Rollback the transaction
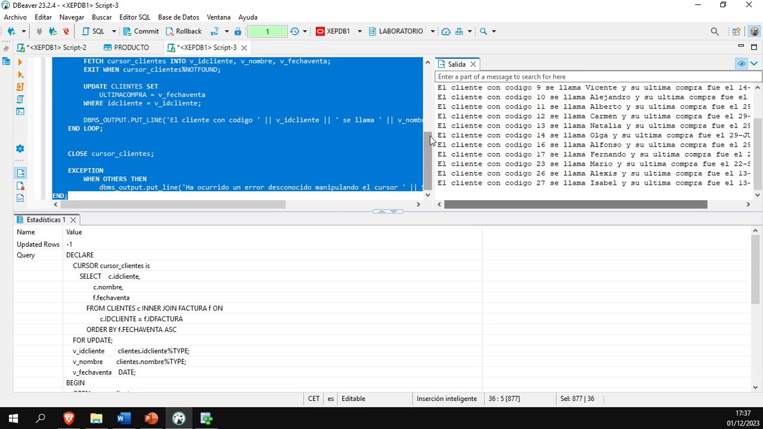The width and height of the screenshot is (763, 429). pyautogui.click(x=184, y=32)
